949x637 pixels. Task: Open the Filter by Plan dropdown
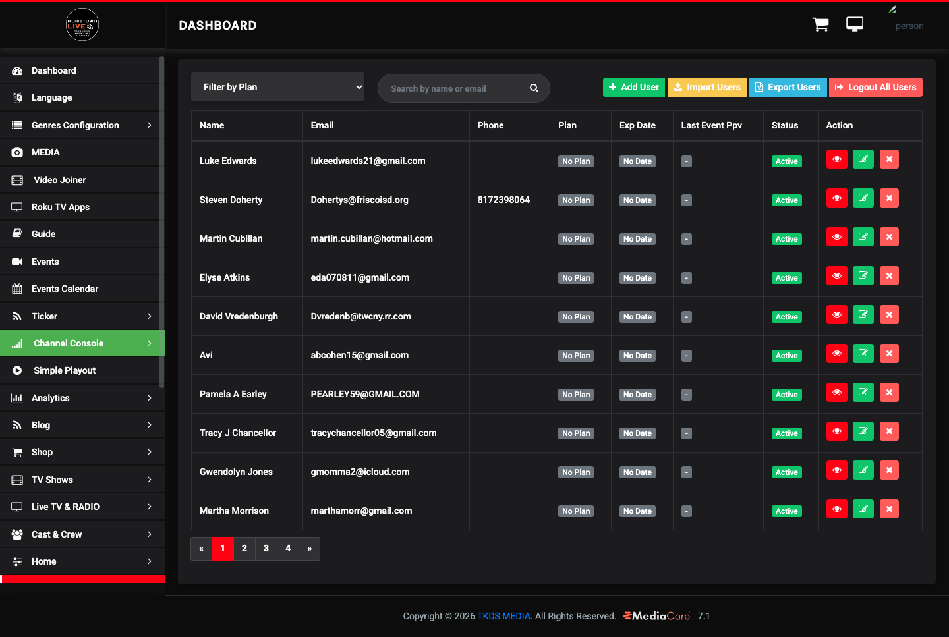(277, 87)
